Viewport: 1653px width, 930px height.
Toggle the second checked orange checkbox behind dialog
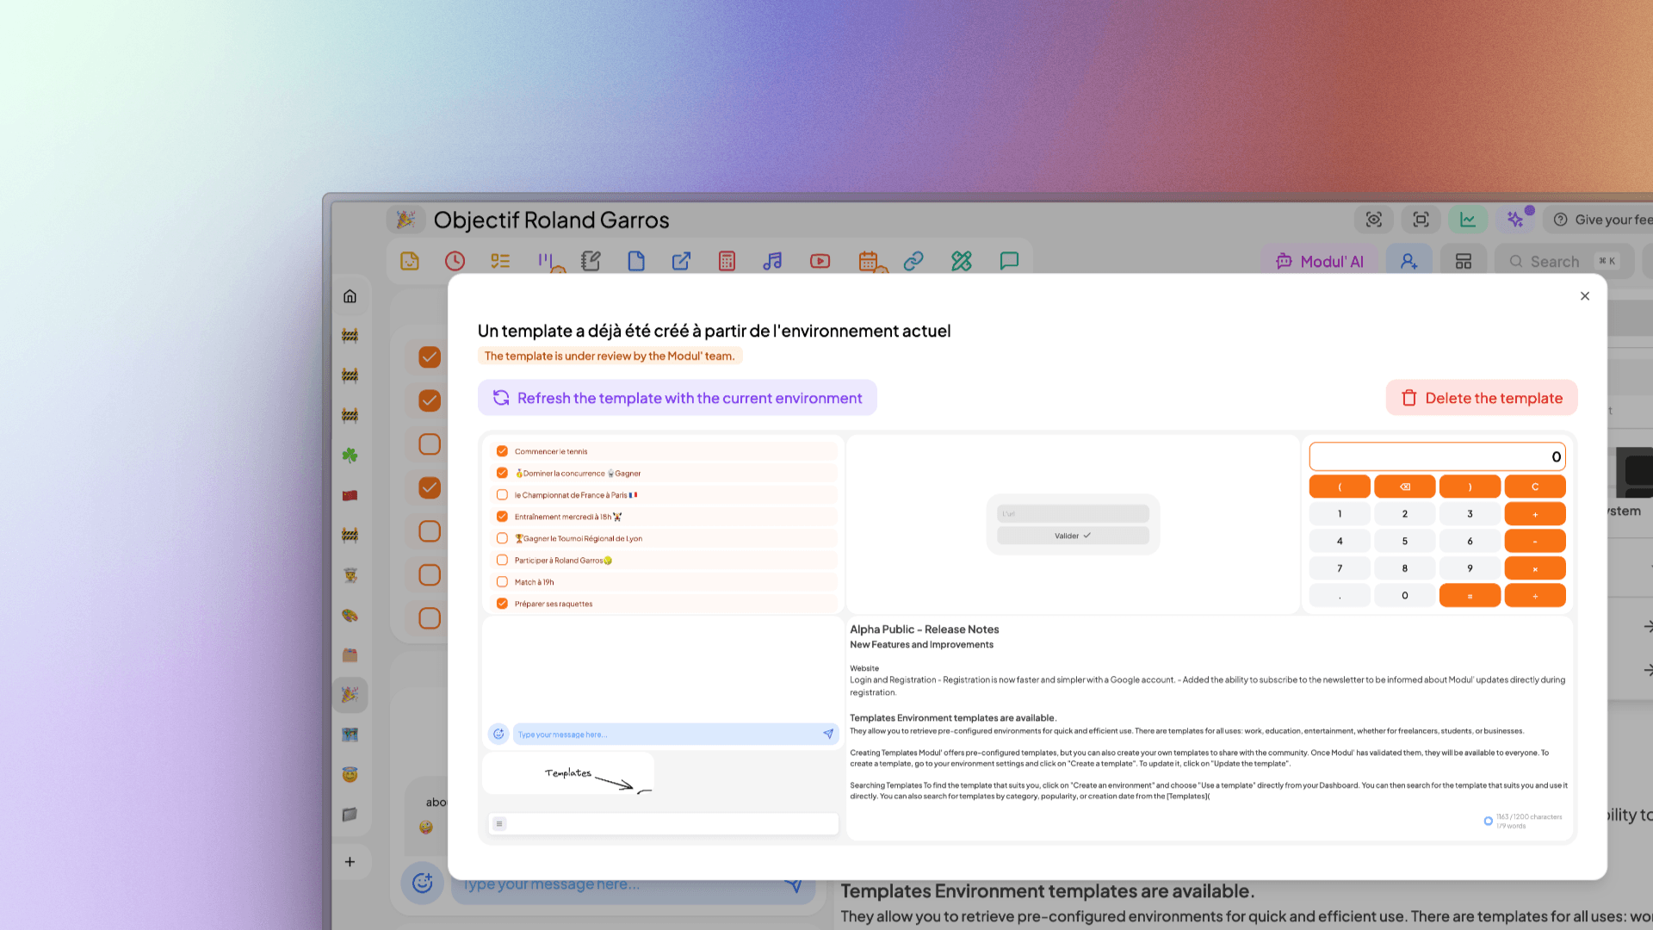tap(430, 400)
